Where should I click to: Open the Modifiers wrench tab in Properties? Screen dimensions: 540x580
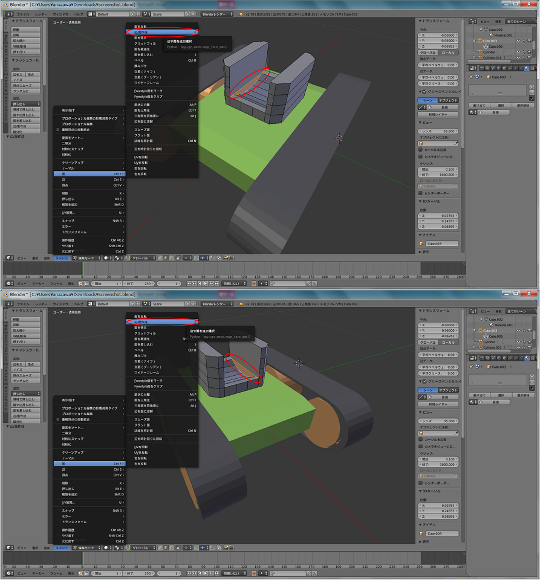[x=515, y=68]
